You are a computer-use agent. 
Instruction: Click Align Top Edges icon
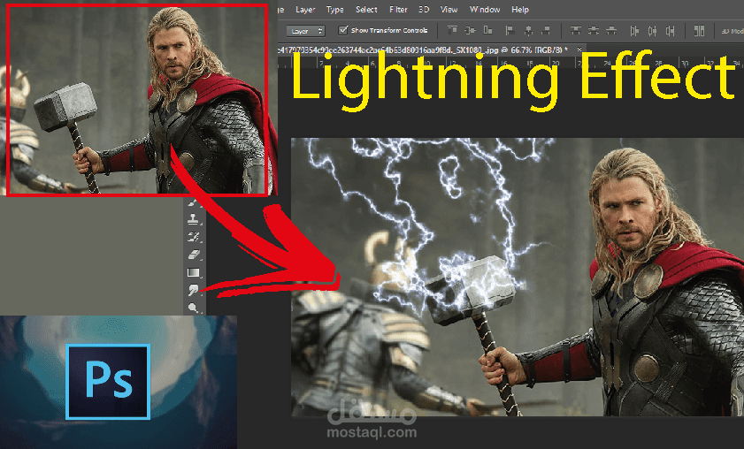[452, 30]
